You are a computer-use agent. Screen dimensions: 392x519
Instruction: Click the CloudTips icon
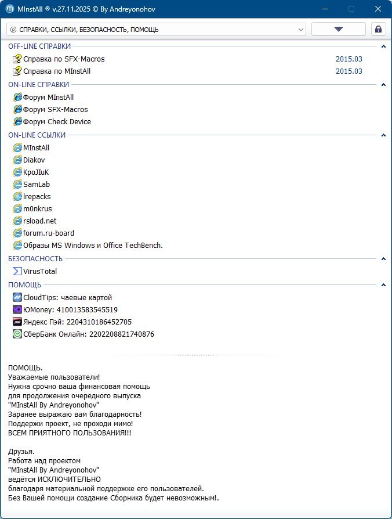pyautogui.click(x=17, y=297)
